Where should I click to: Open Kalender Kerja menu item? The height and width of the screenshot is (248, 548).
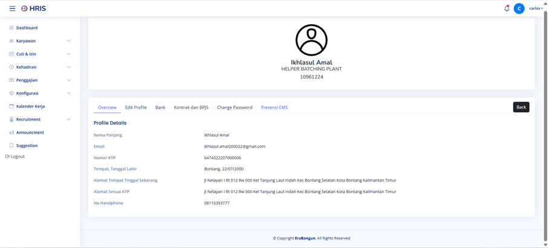[x=30, y=106]
